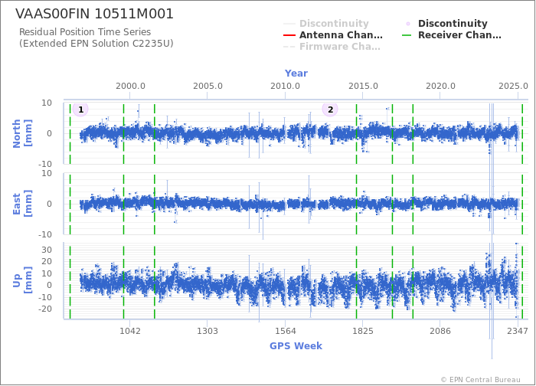Click the GPS week 1825 tick label

click(363, 331)
